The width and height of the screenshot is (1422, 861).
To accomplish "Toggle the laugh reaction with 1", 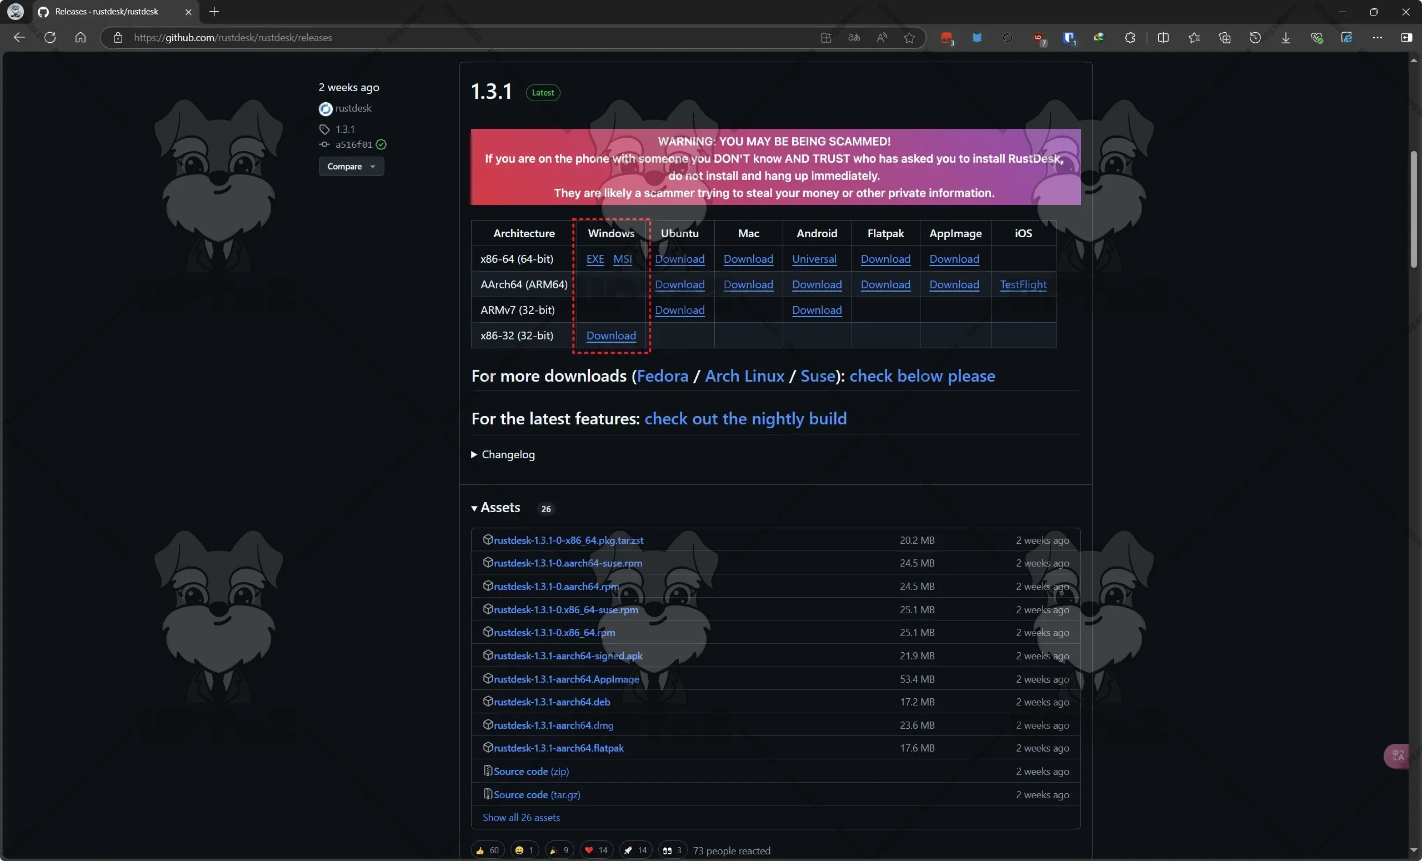I will click(x=524, y=850).
